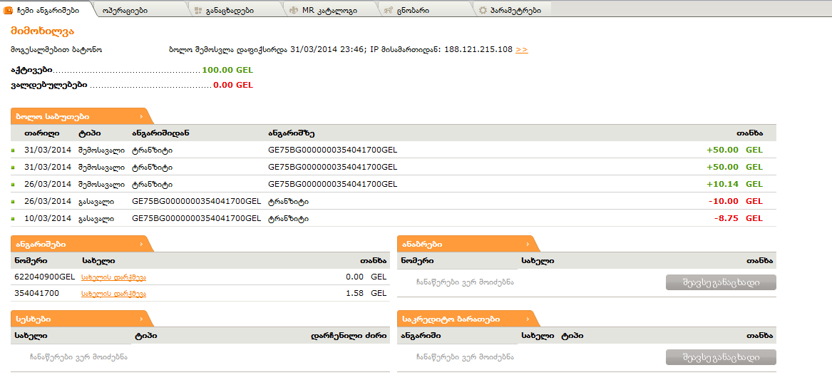The image size is (832, 390).
Task: Click IP address 188.121.215.108
Action: [478, 49]
